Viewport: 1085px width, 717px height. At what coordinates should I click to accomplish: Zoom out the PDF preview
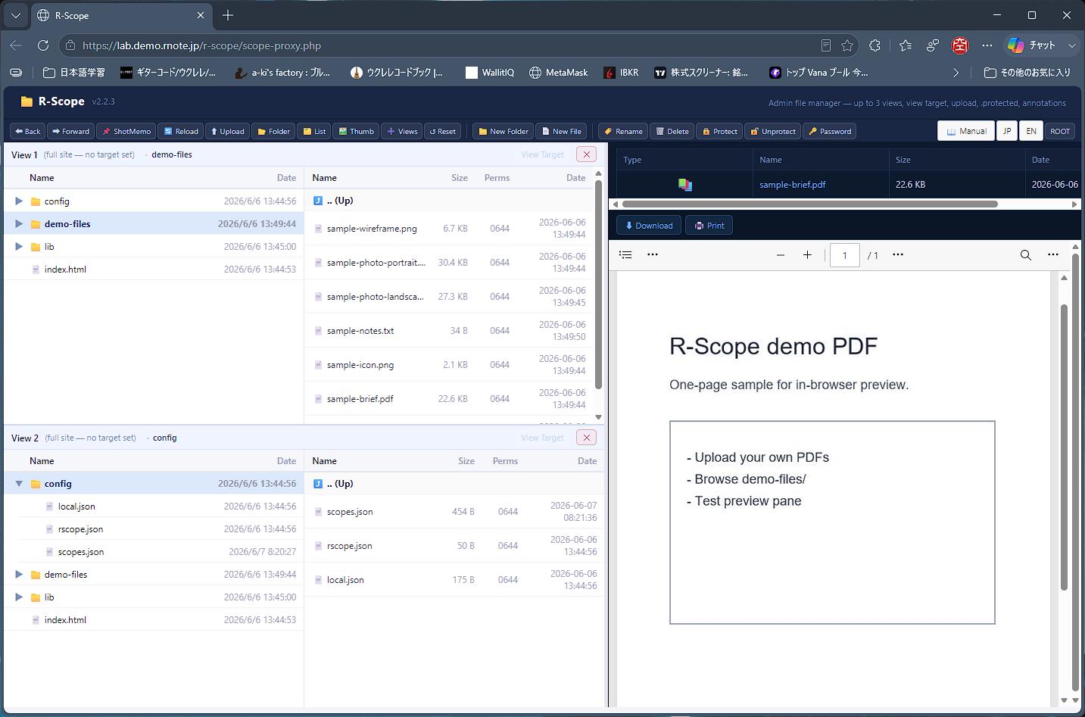tap(781, 255)
